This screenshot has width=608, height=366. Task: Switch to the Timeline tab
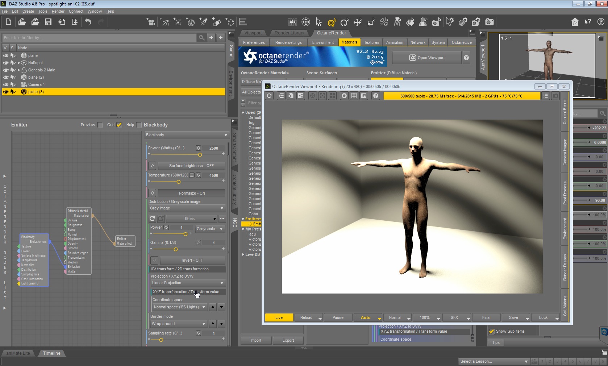(x=52, y=353)
